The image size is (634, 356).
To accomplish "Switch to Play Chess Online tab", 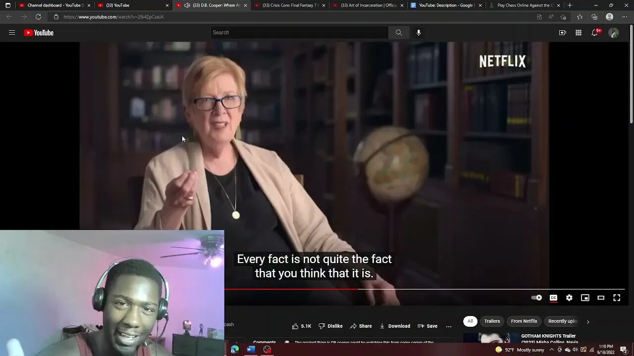I will (x=525, y=5).
